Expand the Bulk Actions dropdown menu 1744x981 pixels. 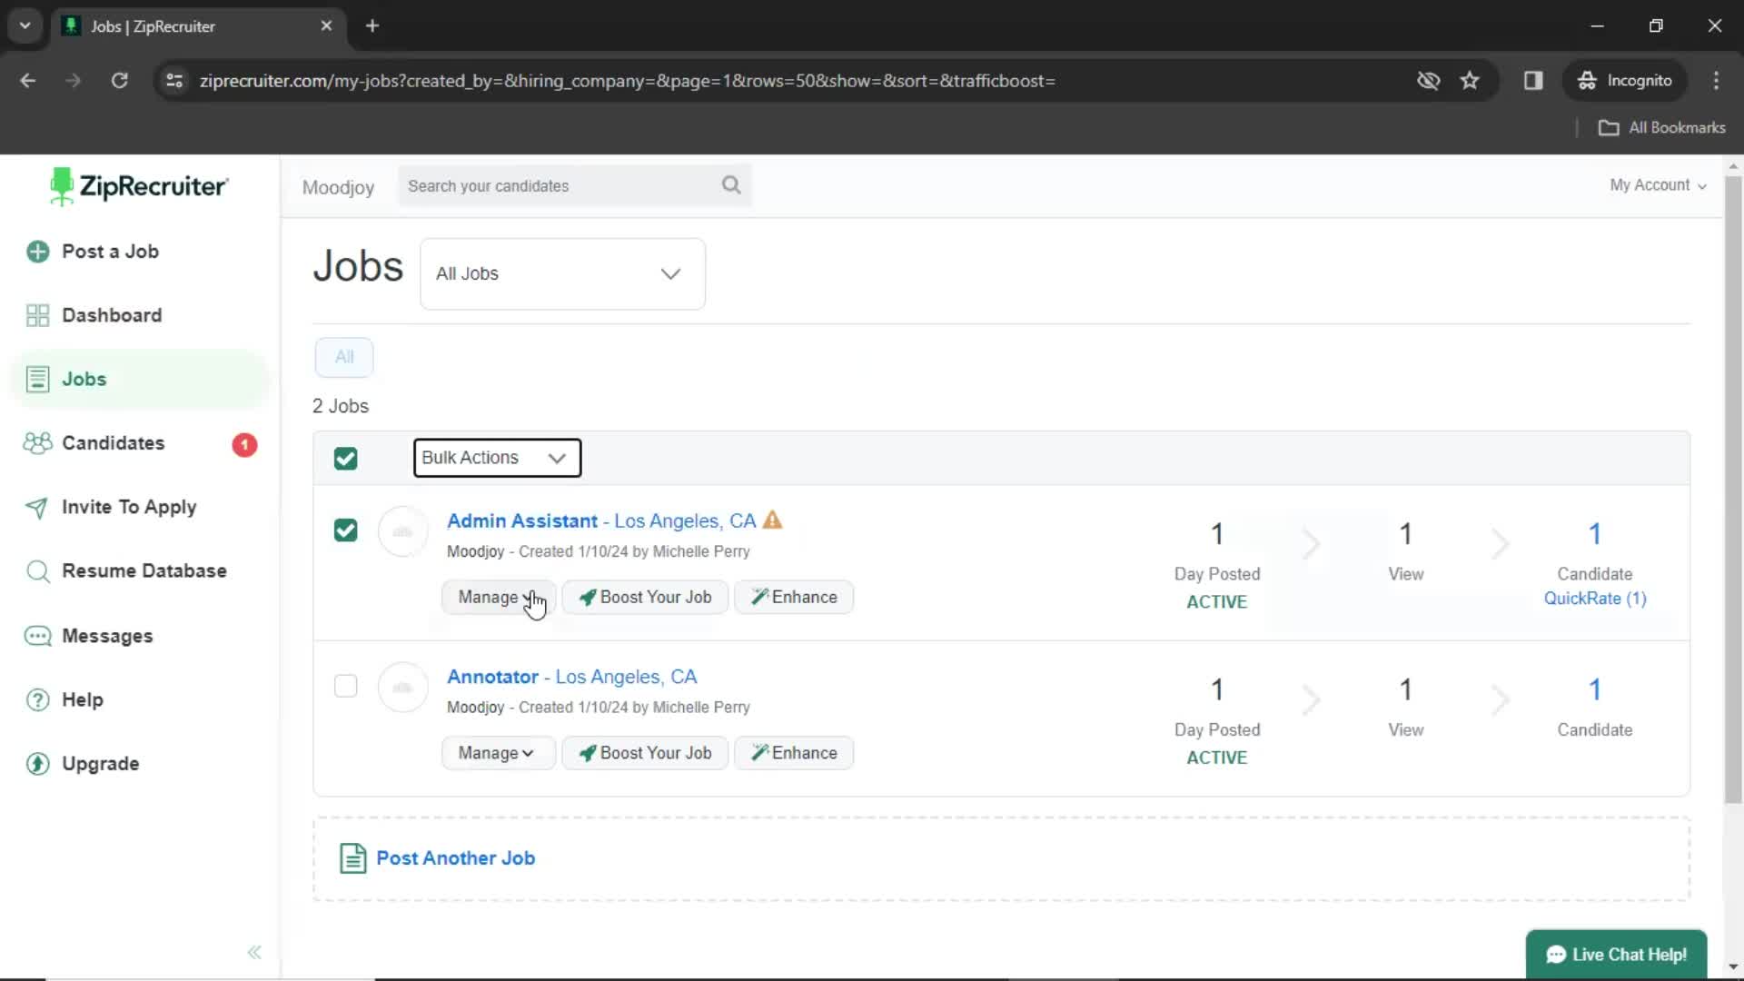coord(496,458)
